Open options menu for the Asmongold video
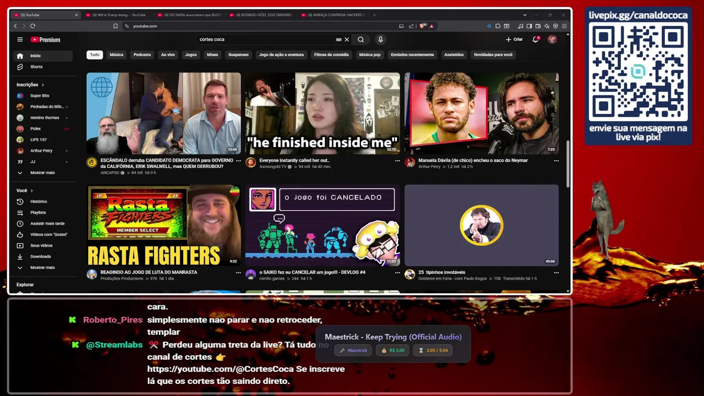Screen dimensions: 704x396 397,161
